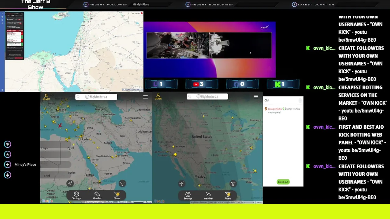Screen dimensions: 390x219
Task: Click Facebook viewer counter showing 0
Action: [x=242, y=84]
